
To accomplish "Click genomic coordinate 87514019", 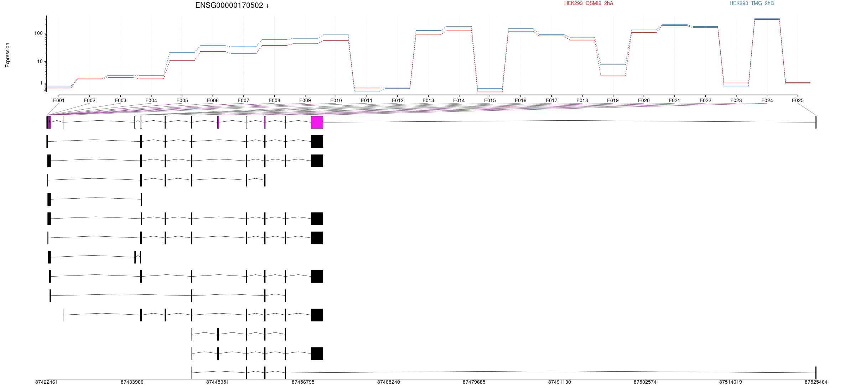I will click(x=730, y=382).
